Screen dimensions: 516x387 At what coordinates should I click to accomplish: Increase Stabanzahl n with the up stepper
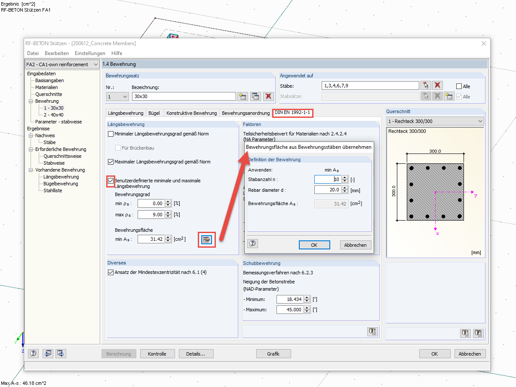pos(344,178)
